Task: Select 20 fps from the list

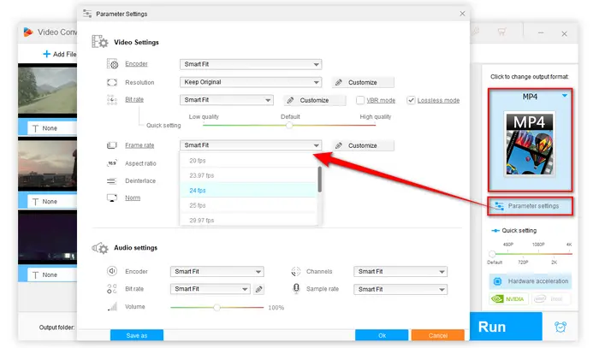Action: (x=248, y=161)
